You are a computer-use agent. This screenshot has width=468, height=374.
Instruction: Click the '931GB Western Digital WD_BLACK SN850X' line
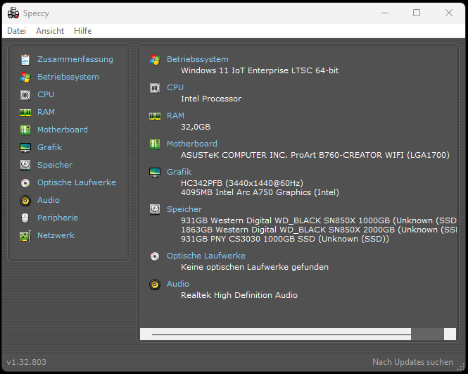click(x=319, y=220)
